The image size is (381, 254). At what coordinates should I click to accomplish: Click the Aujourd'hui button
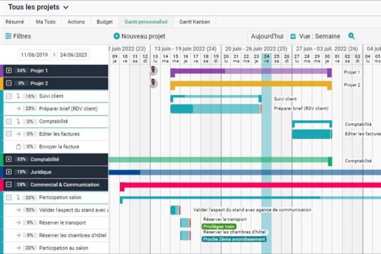(x=267, y=36)
